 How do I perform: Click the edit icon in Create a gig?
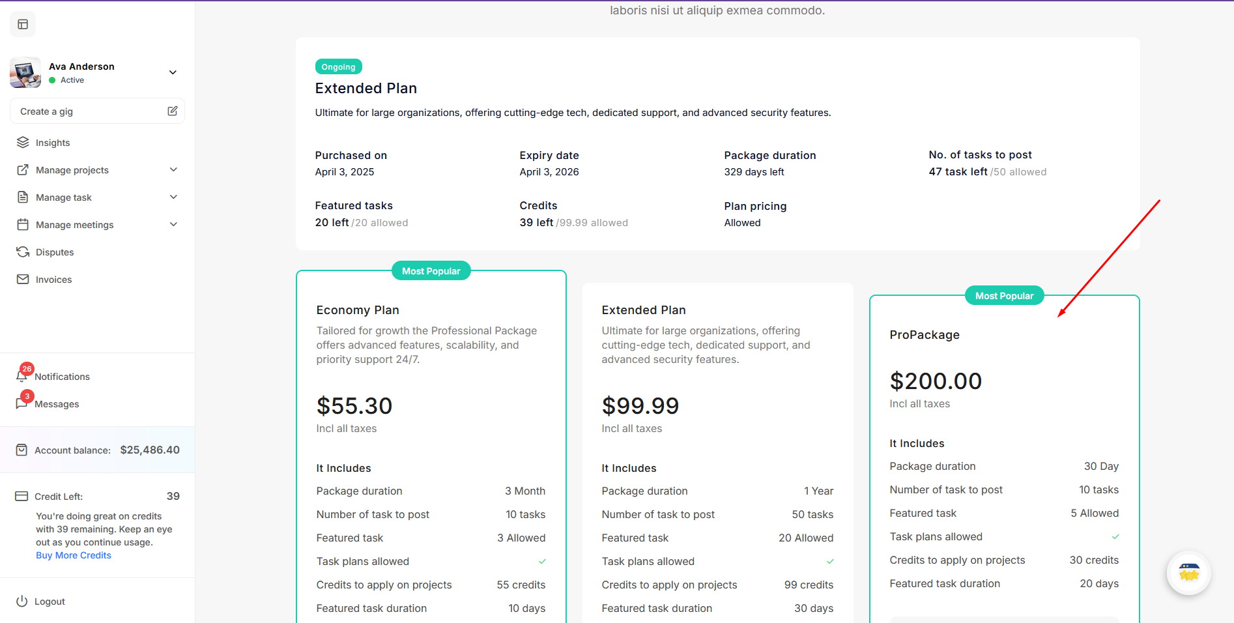pyautogui.click(x=173, y=111)
